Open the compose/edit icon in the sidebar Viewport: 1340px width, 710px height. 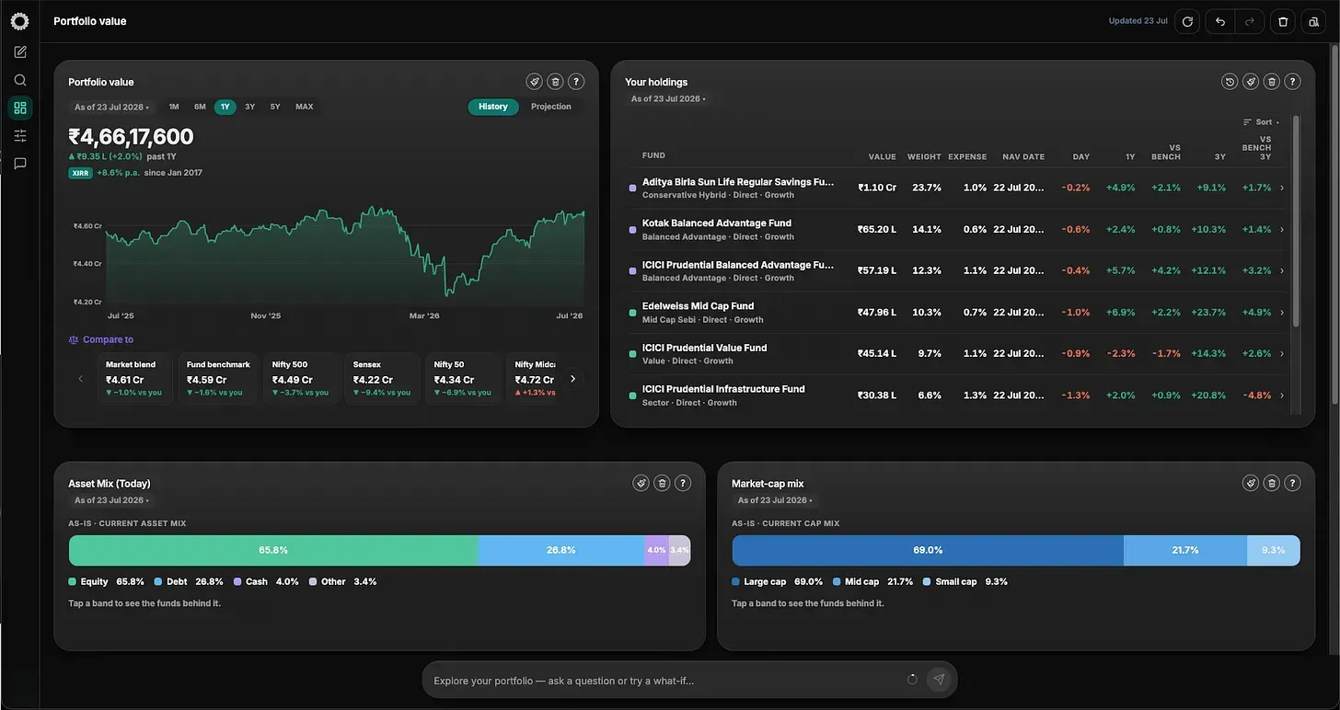20,52
